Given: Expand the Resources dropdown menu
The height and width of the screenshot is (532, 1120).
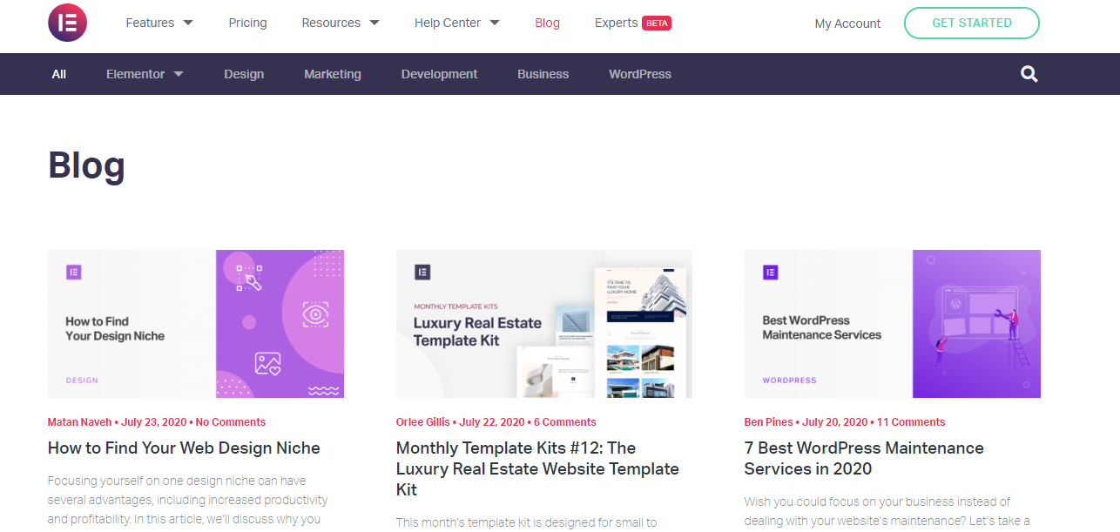Looking at the screenshot, I should [x=341, y=23].
